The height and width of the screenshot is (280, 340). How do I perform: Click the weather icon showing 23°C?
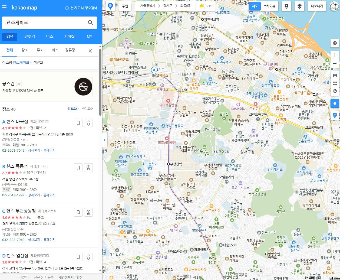coord(202,6)
